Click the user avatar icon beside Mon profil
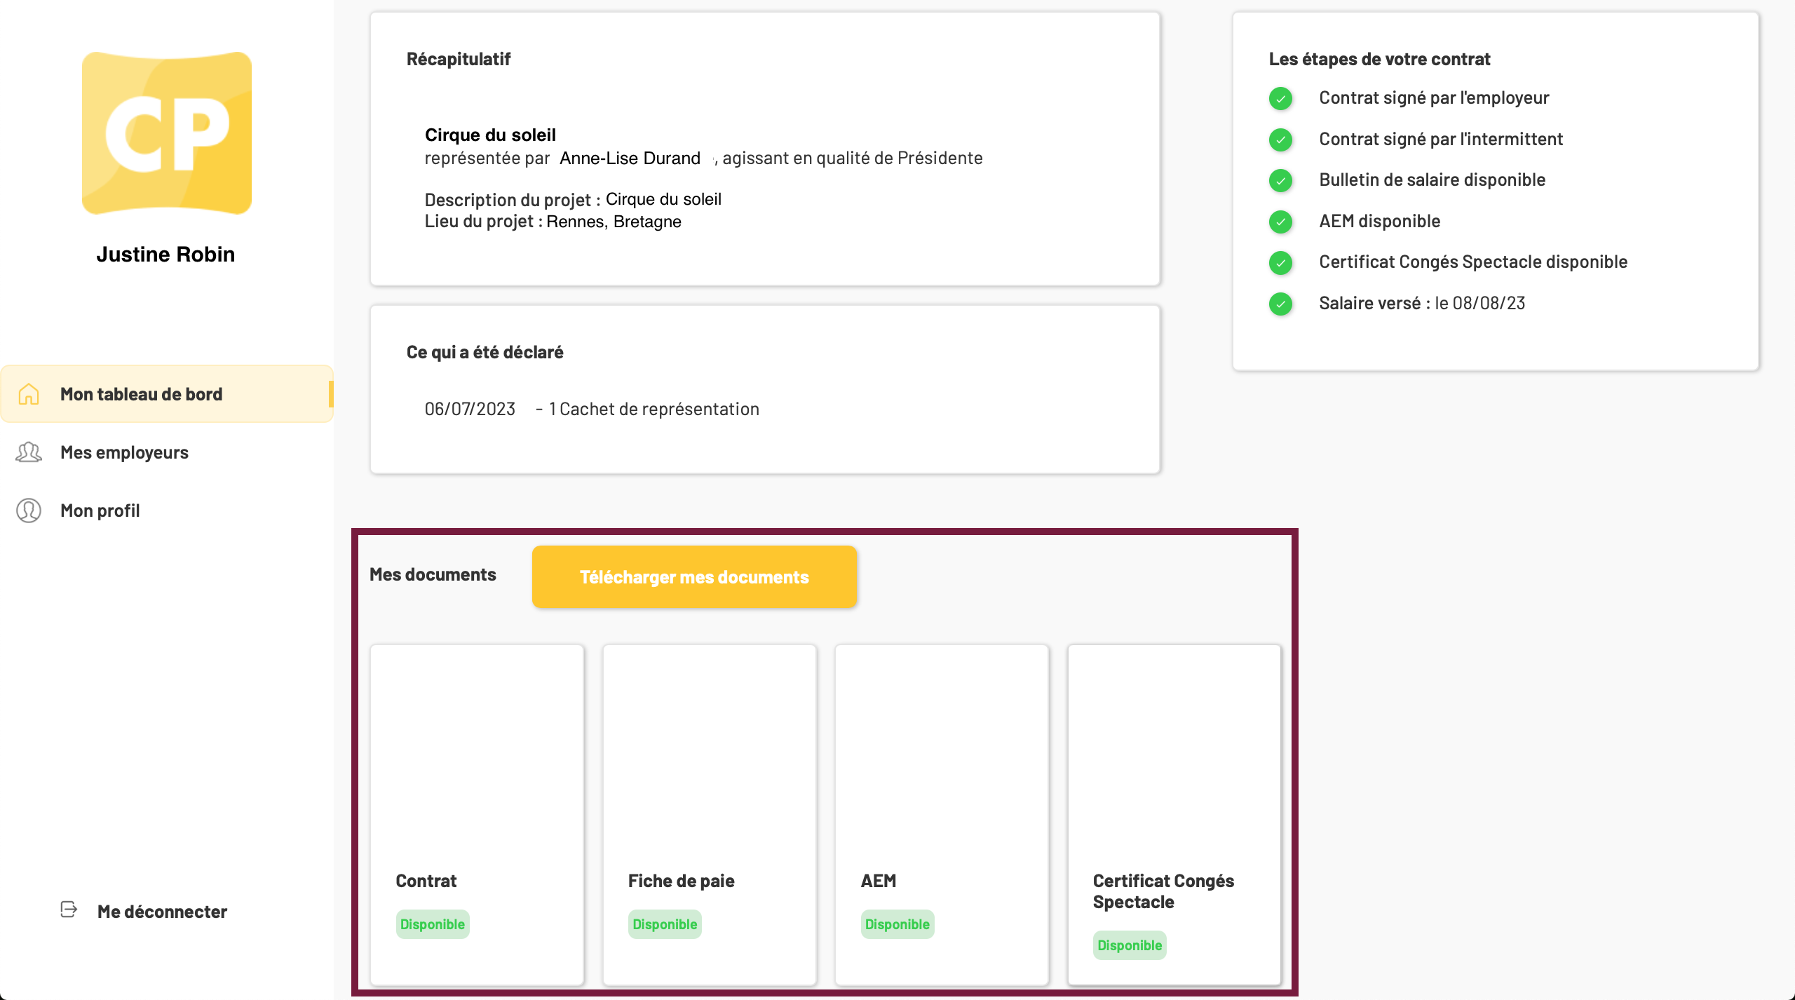The image size is (1795, 1000). point(29,511)
